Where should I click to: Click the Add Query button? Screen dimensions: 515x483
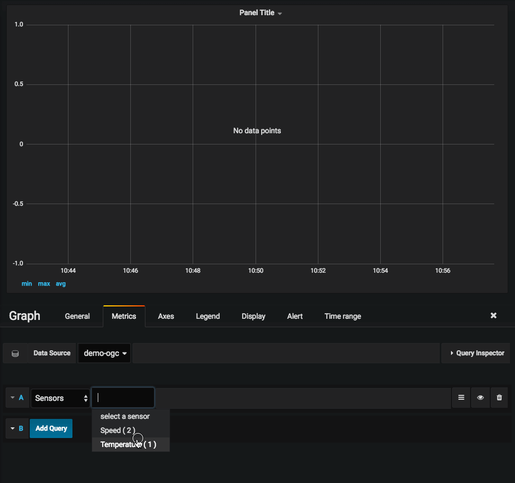[51, 428]
